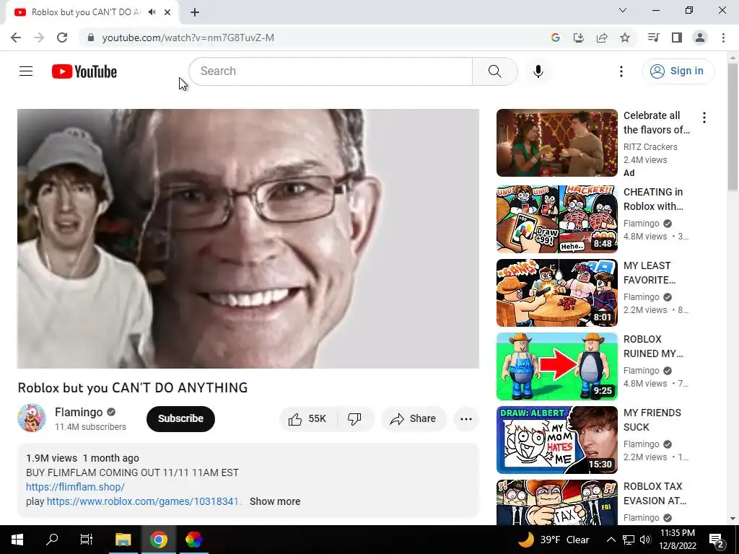Viewport: 739px width, 554px height.
Task: Open Chrome three-dot menu
Action: point(723,38)
